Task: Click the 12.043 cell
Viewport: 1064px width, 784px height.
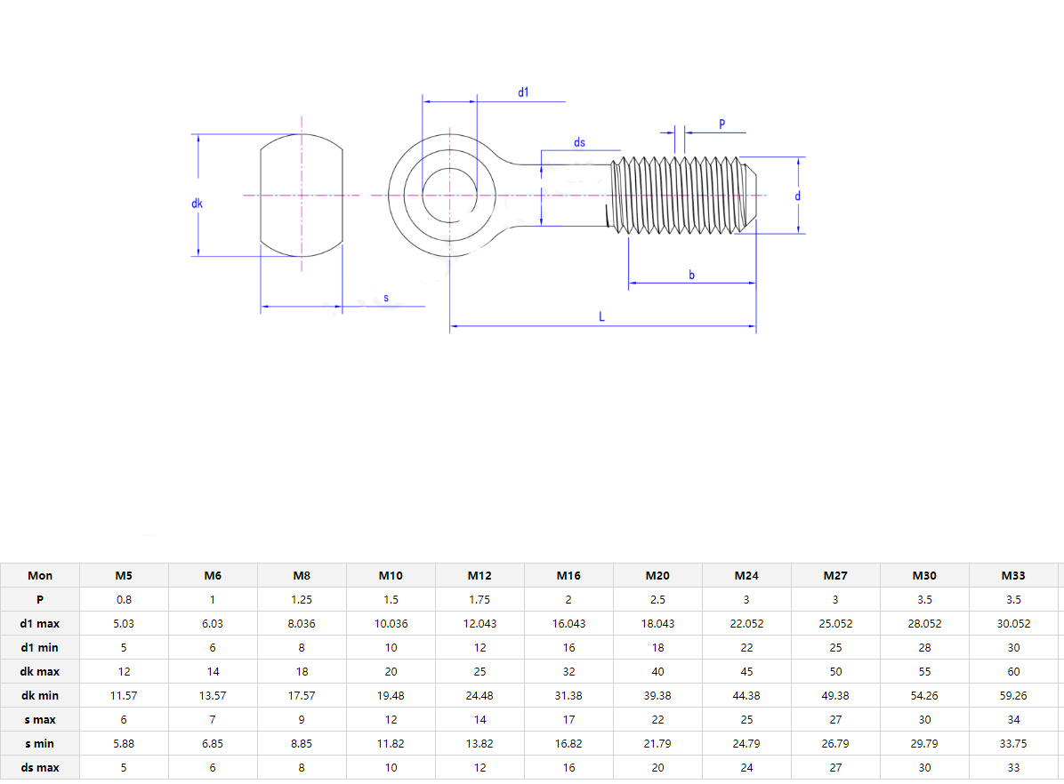Action: tap(480, 623)
